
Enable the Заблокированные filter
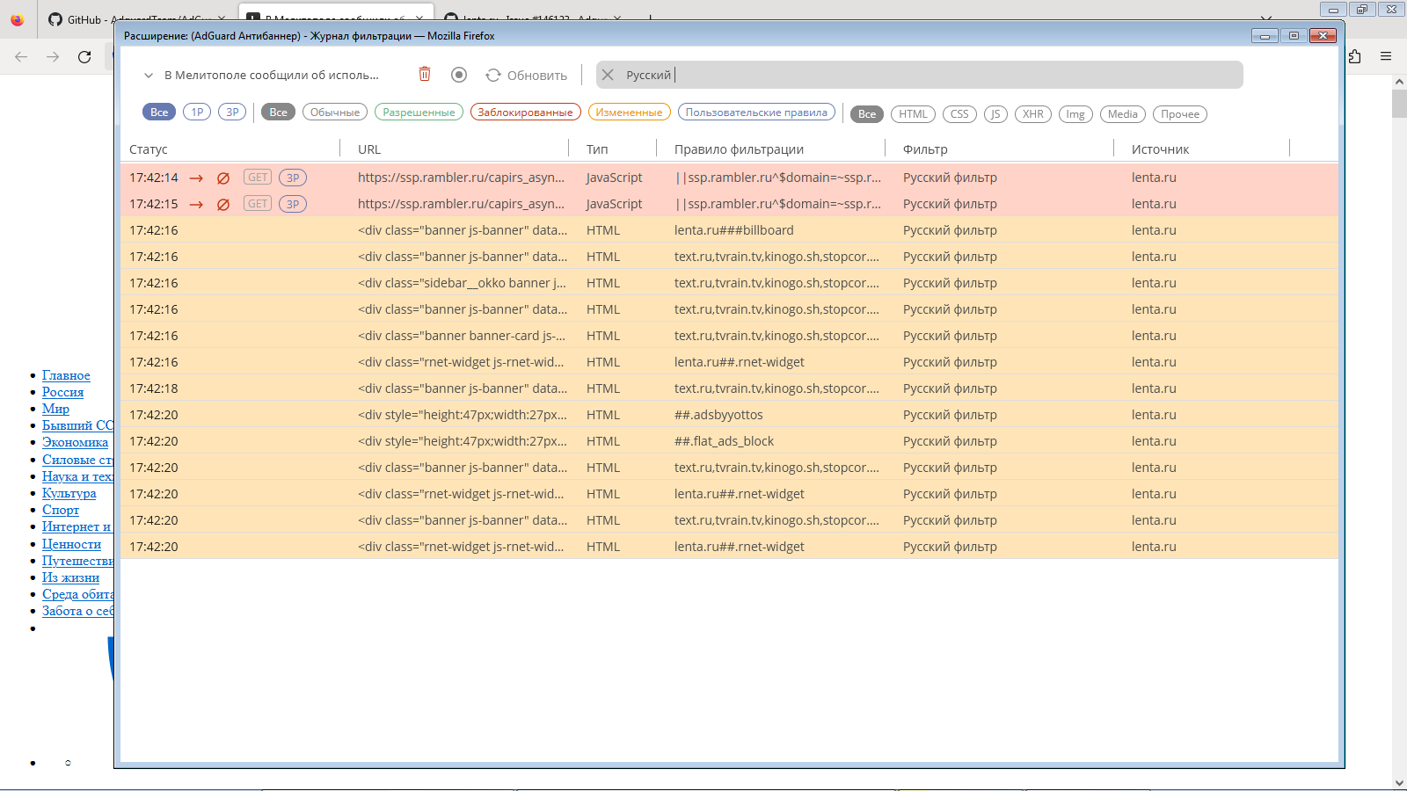coord(525,113)
